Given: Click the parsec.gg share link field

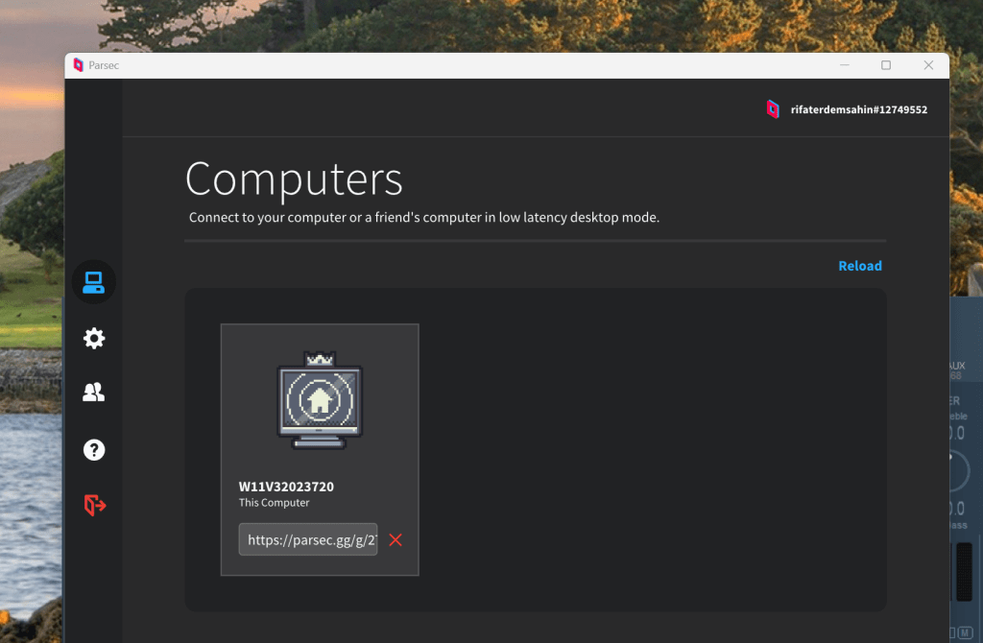Looking at the screenshot, I should pyautogui.click(x=308, y=539).
